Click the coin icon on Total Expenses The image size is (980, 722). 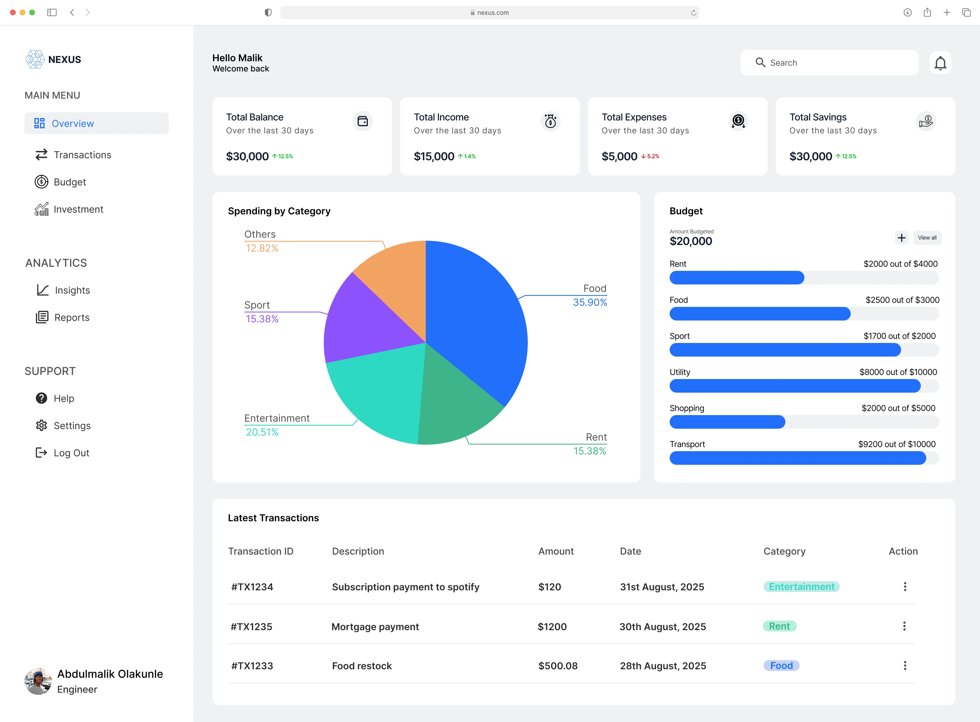click(738, 121)
